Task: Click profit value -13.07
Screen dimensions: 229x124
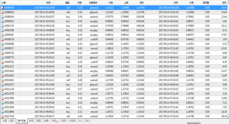Action: pos(224,71)
